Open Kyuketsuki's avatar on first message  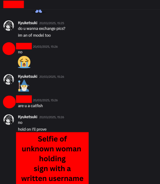pos(9,26)
